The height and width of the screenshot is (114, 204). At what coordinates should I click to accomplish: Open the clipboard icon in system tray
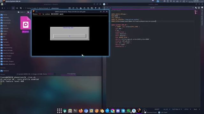click(168, 1)
